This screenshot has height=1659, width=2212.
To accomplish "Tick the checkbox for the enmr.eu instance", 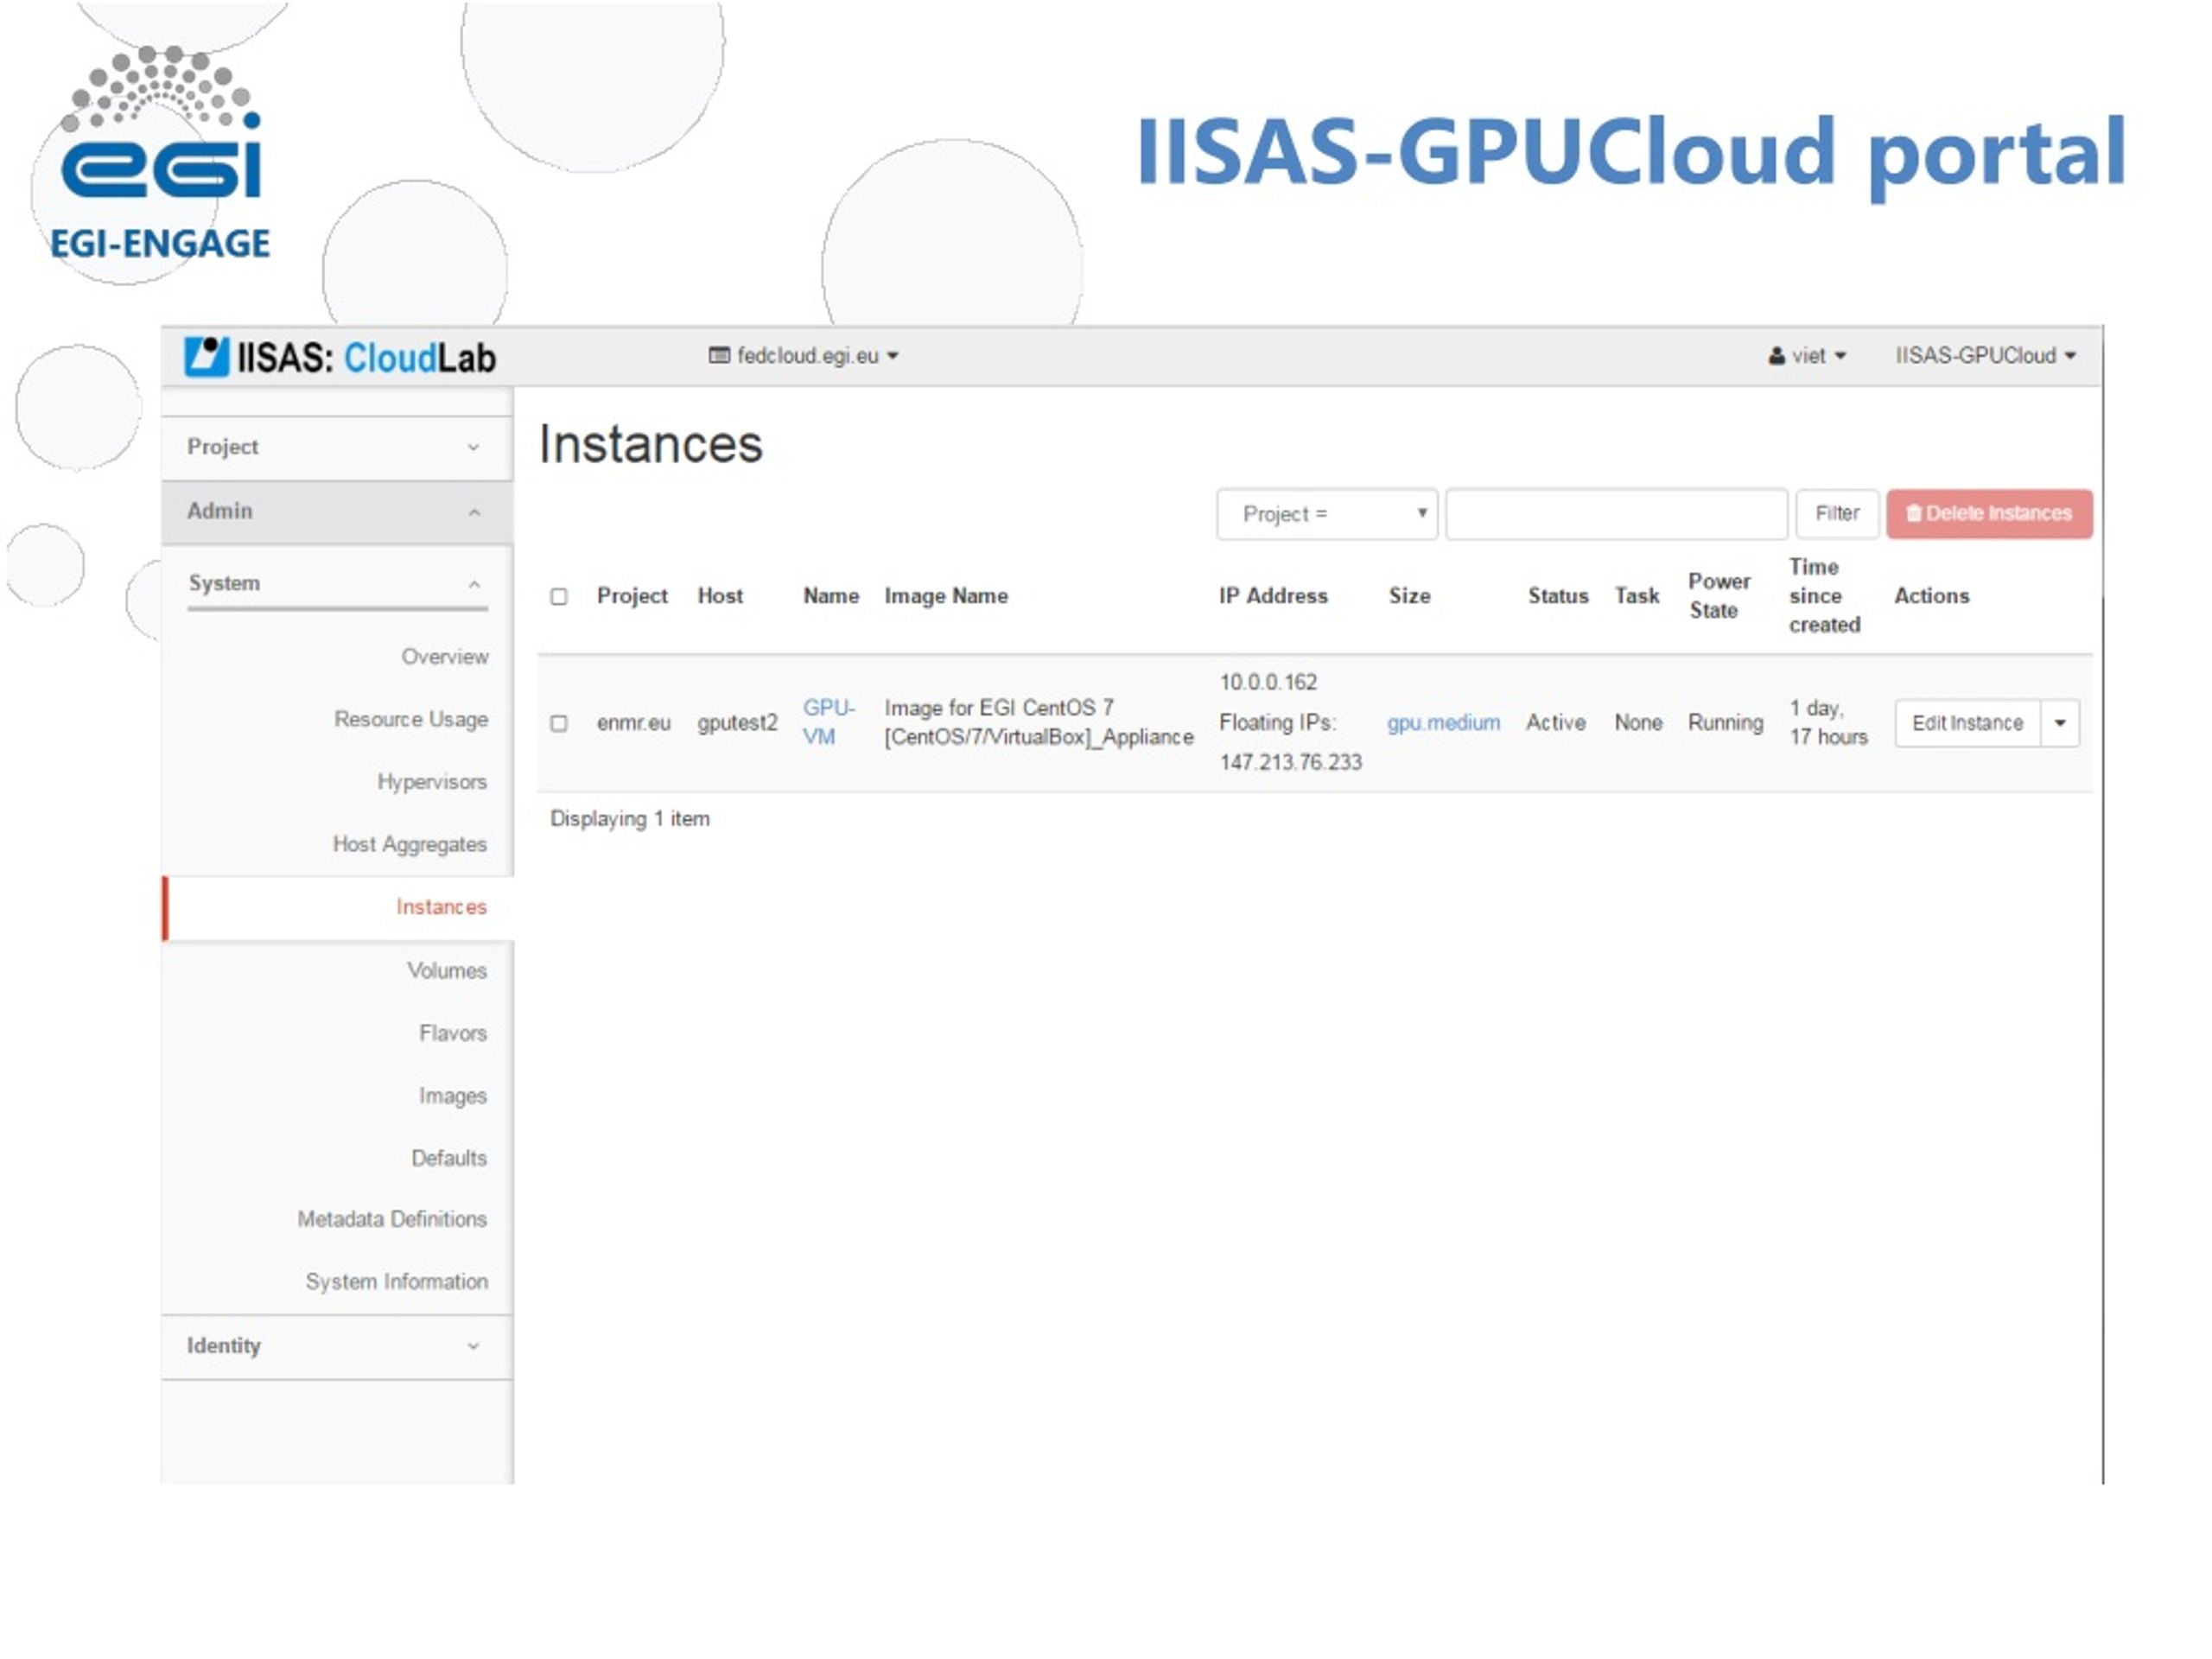I will [559, 723].
